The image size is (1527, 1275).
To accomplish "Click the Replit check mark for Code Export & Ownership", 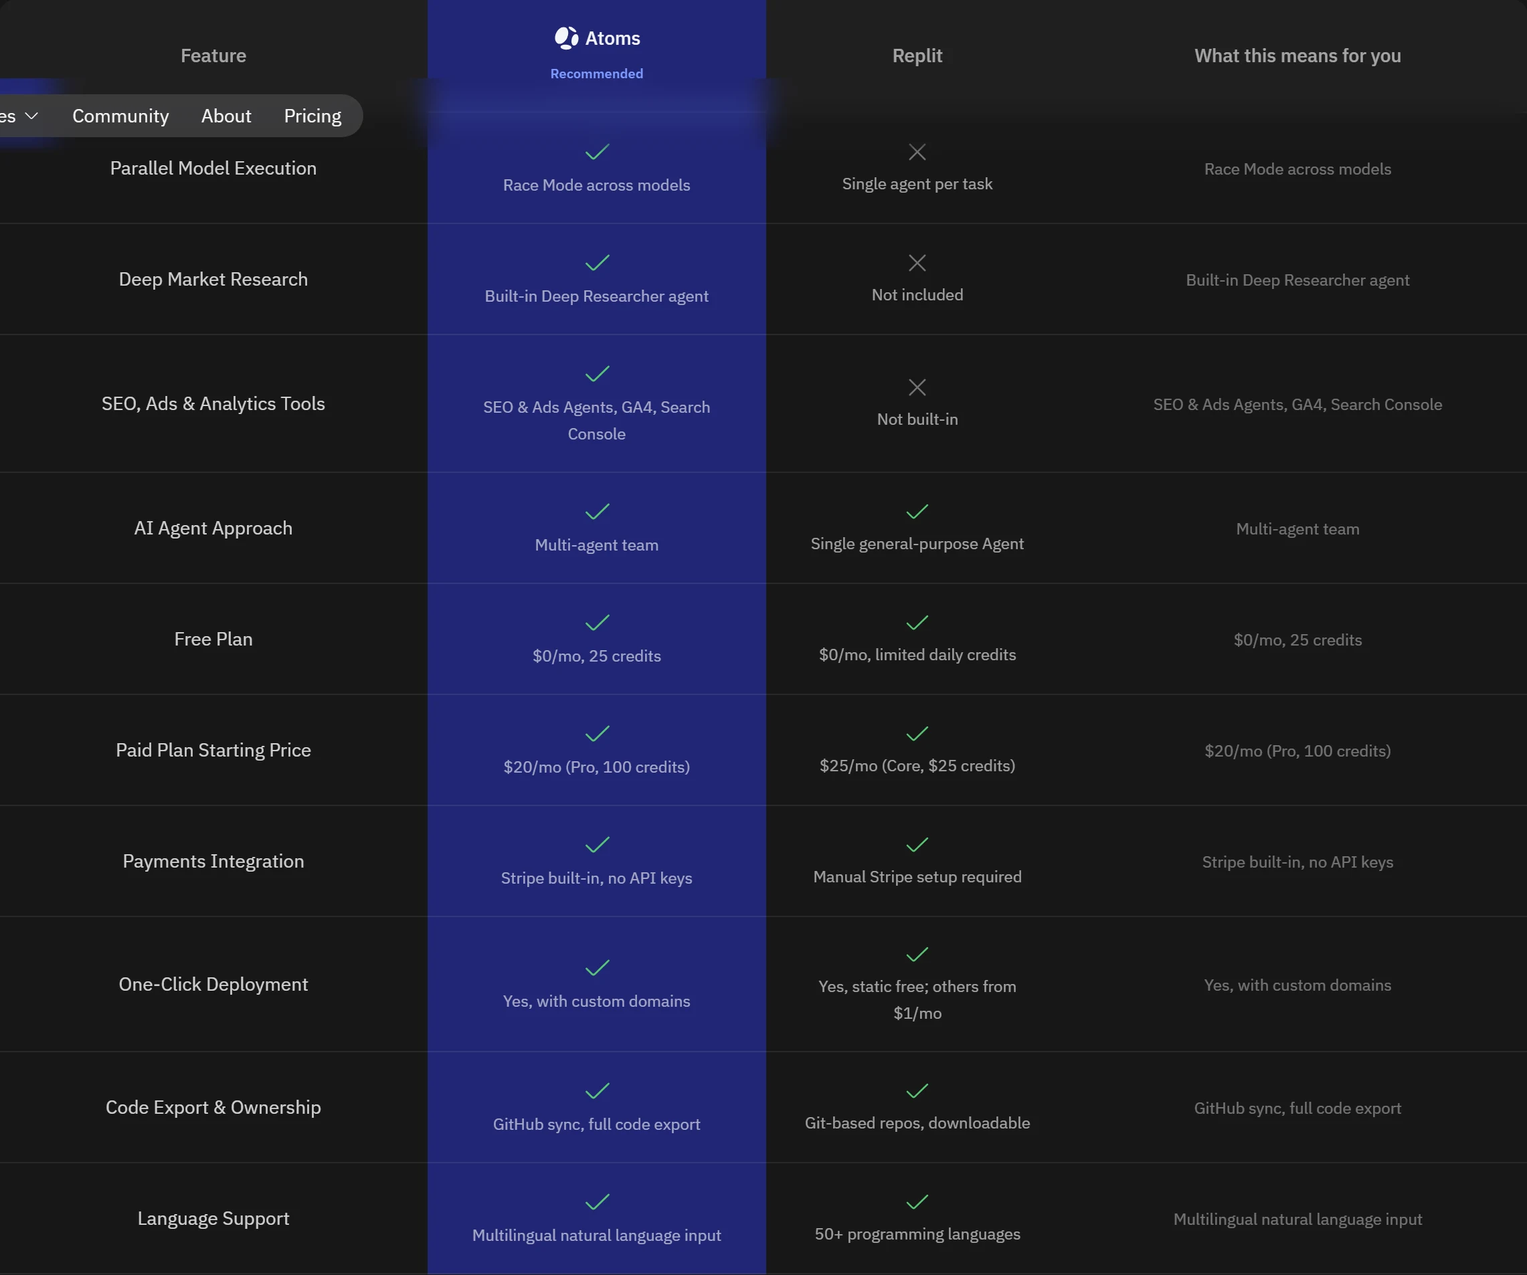I will pos(917,1091).
